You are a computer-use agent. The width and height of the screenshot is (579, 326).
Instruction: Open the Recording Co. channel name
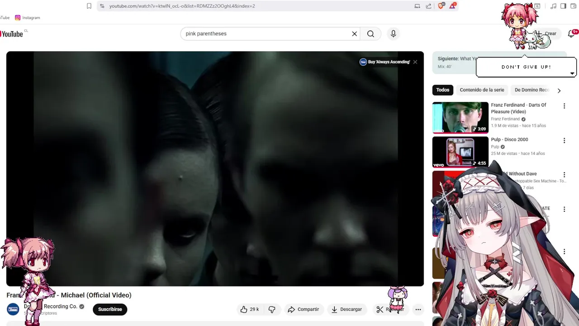[x=60, y=307]
